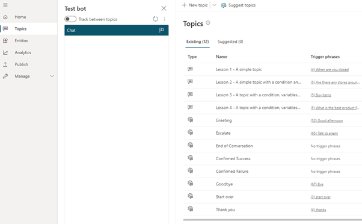Click the hamburger menu icon

[x=5, y=5]
